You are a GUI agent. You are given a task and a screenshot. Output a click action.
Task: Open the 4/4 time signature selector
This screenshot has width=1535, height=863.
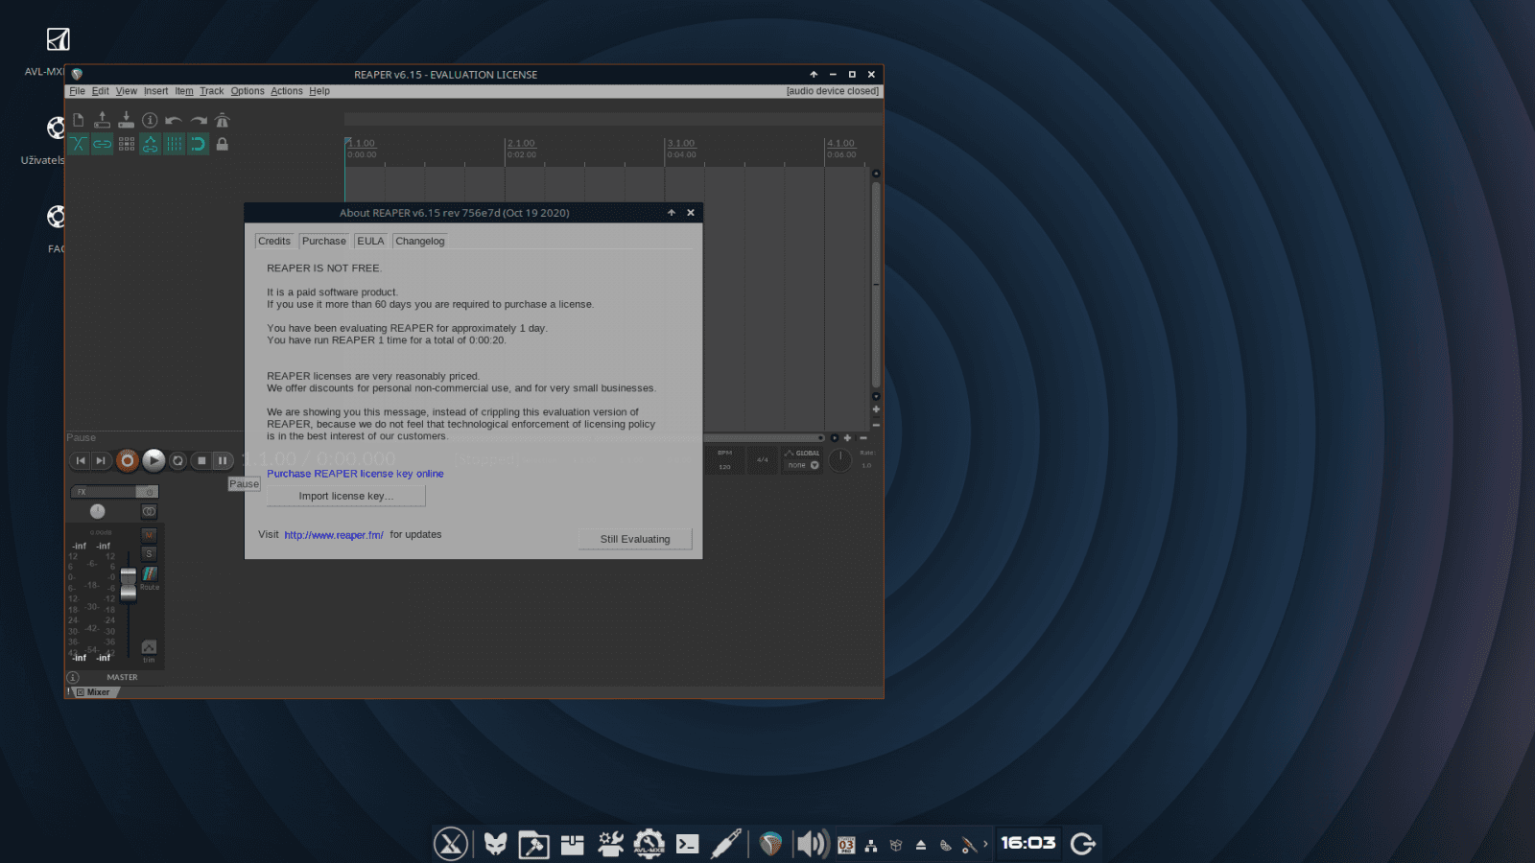click(763, 459)
